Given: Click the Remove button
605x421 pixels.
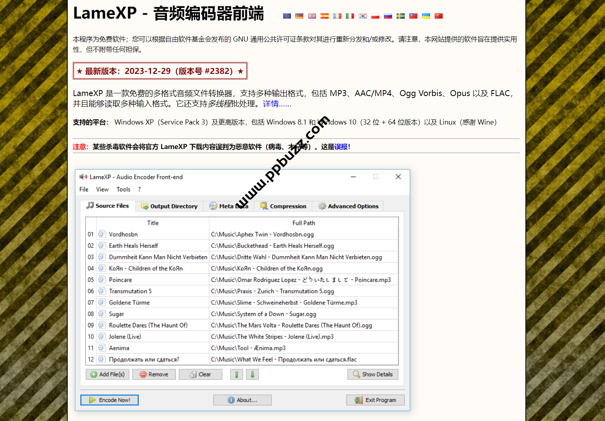Looking at the screenshot, I should tap(154, 374).
